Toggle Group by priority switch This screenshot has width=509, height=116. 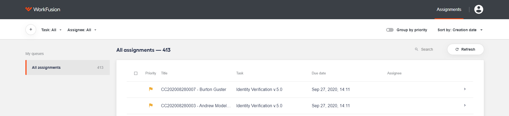click(x=390, y=30)
